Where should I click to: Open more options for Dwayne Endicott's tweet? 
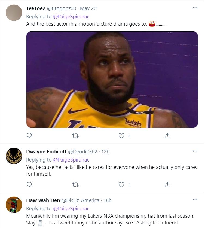pyautogui.click(x=195, y=151)
